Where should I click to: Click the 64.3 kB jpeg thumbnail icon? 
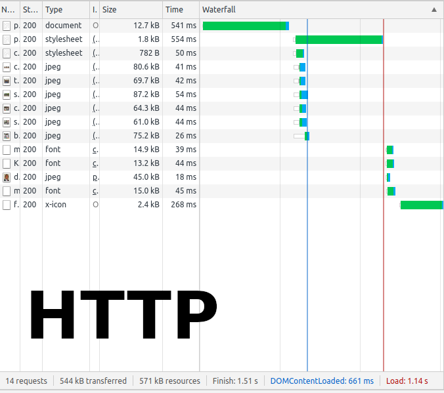[7, 109]
